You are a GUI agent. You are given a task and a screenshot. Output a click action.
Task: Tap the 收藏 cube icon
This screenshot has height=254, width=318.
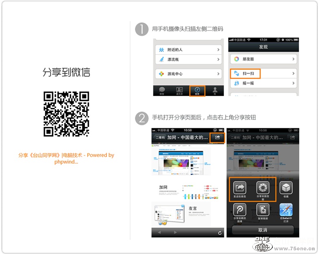[x=286, y=188]
